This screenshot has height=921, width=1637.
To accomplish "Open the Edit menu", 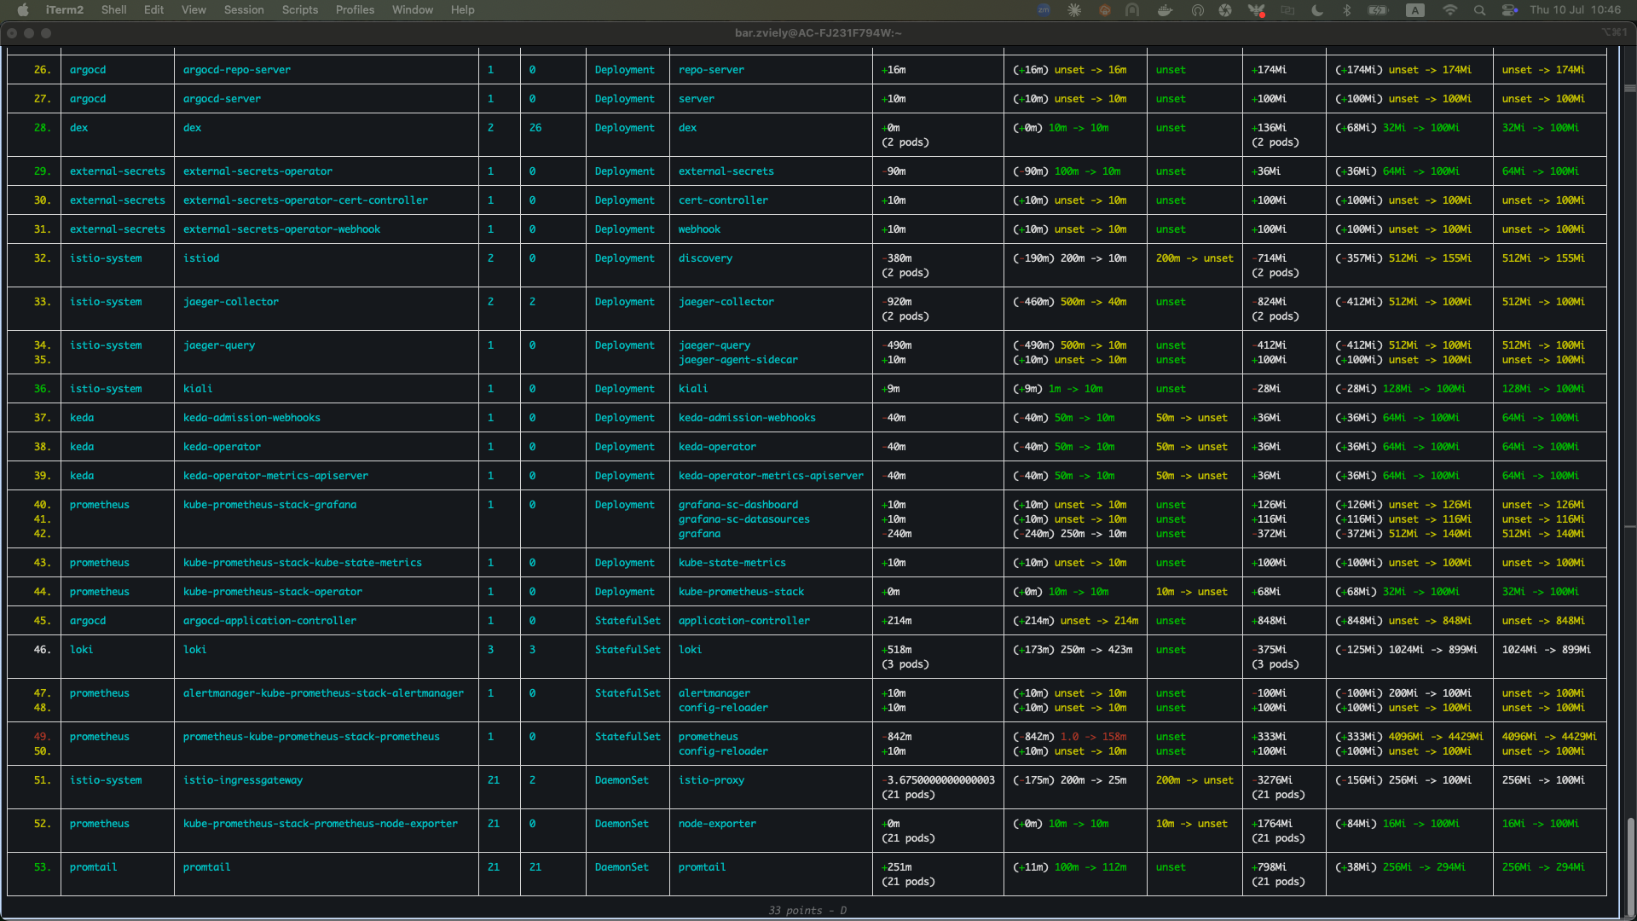I will [x=153, y=9].
